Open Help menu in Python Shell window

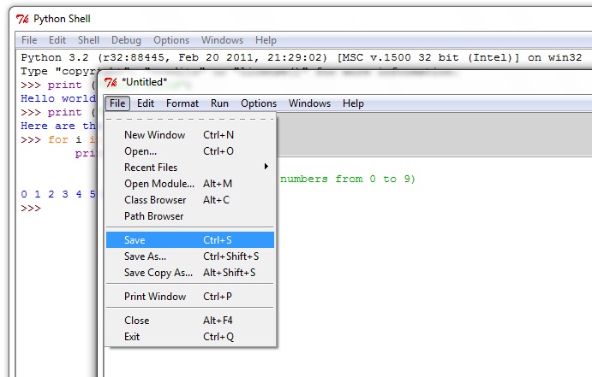pyautogui.click(x=266, y=40)
